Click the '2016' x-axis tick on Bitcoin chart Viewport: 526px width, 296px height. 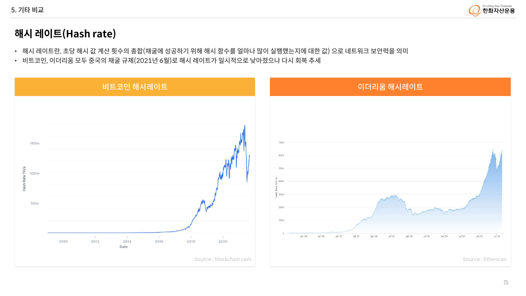pyautogui.click(x=159, y=241)
